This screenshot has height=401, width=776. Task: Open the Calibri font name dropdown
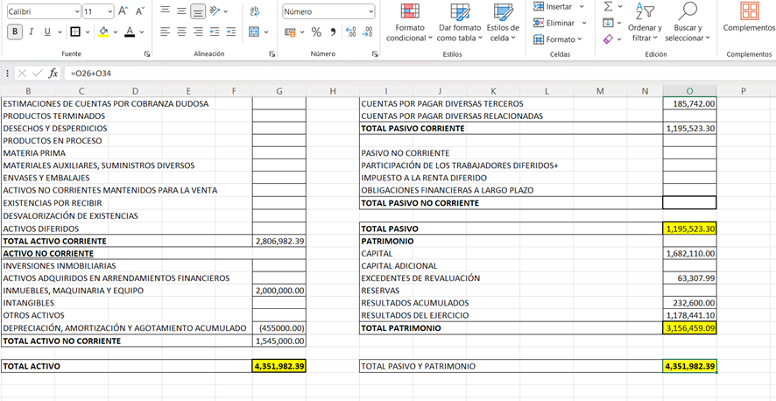pyautogui.click(x=77, y=11)
